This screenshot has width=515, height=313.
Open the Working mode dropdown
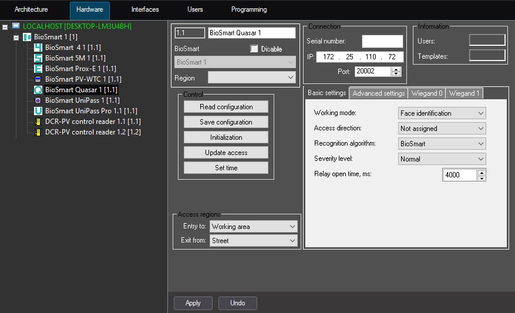(442, 113)
